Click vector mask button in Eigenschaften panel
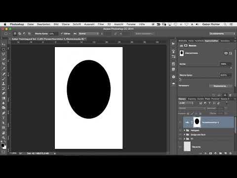Image resolution: width=237 pixels, height=178 pixels. pyautogui.click(x=231, y=53)
